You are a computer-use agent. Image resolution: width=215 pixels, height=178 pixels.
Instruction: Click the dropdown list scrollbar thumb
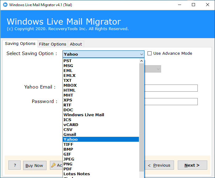click(x=141, y=117)
